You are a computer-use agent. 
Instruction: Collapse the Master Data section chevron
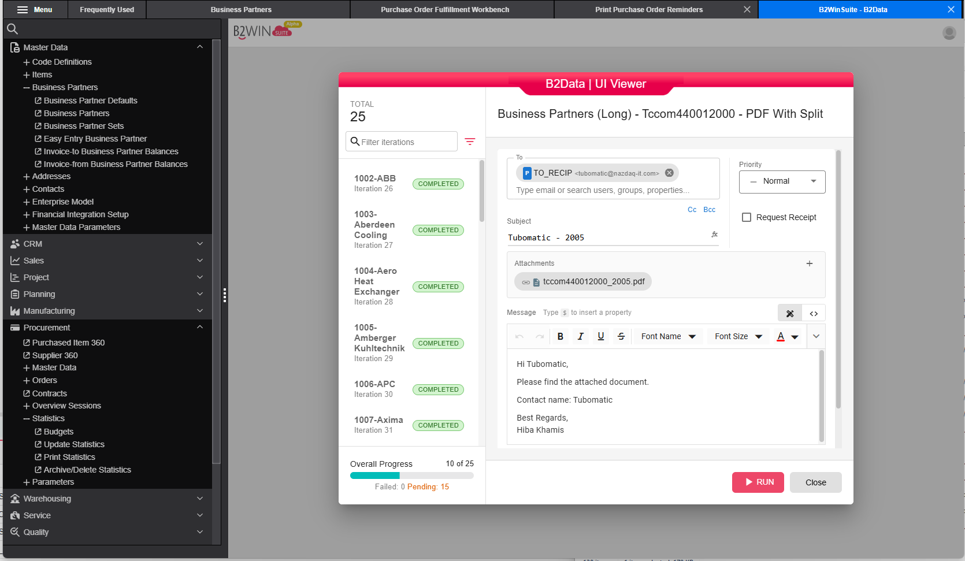coord(200,47)
